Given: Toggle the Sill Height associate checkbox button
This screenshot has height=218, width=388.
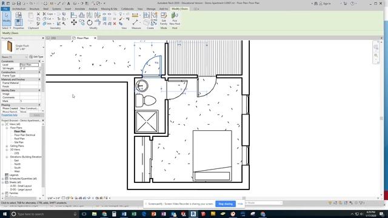Looking at the screenshot, I should click(41, 68).
